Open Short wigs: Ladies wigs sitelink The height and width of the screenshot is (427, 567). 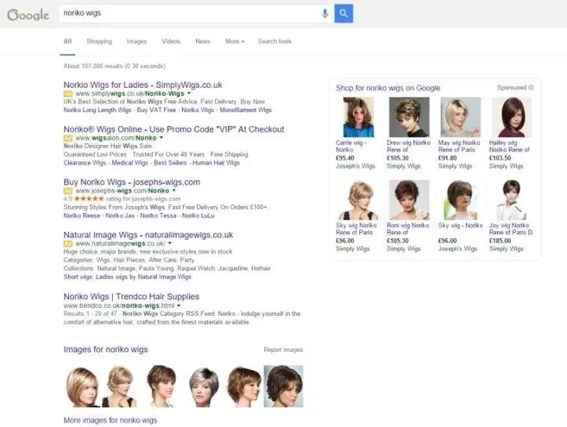(127, 277)
